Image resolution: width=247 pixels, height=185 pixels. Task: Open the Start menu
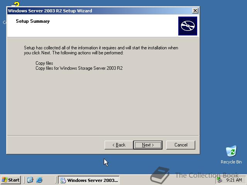[x=10, y=180]
